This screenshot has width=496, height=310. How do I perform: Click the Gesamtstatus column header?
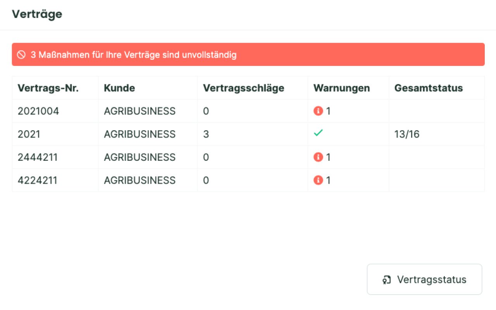click(x=429, y=88)
